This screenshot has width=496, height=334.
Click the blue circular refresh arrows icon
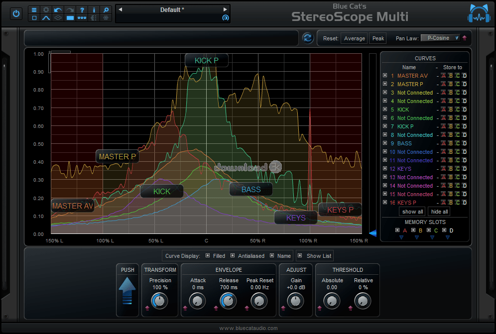click(x=307, y=38)
